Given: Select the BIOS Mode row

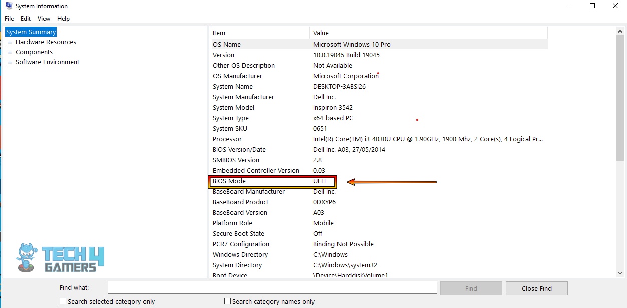Looking at the screenshot, I should point(229,181).
